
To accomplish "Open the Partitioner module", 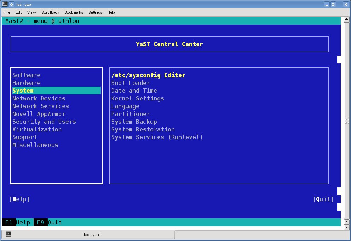I will click(131, 114).
